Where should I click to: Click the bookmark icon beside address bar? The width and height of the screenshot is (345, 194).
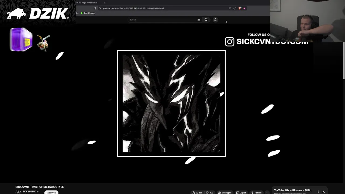coord(95,8)
